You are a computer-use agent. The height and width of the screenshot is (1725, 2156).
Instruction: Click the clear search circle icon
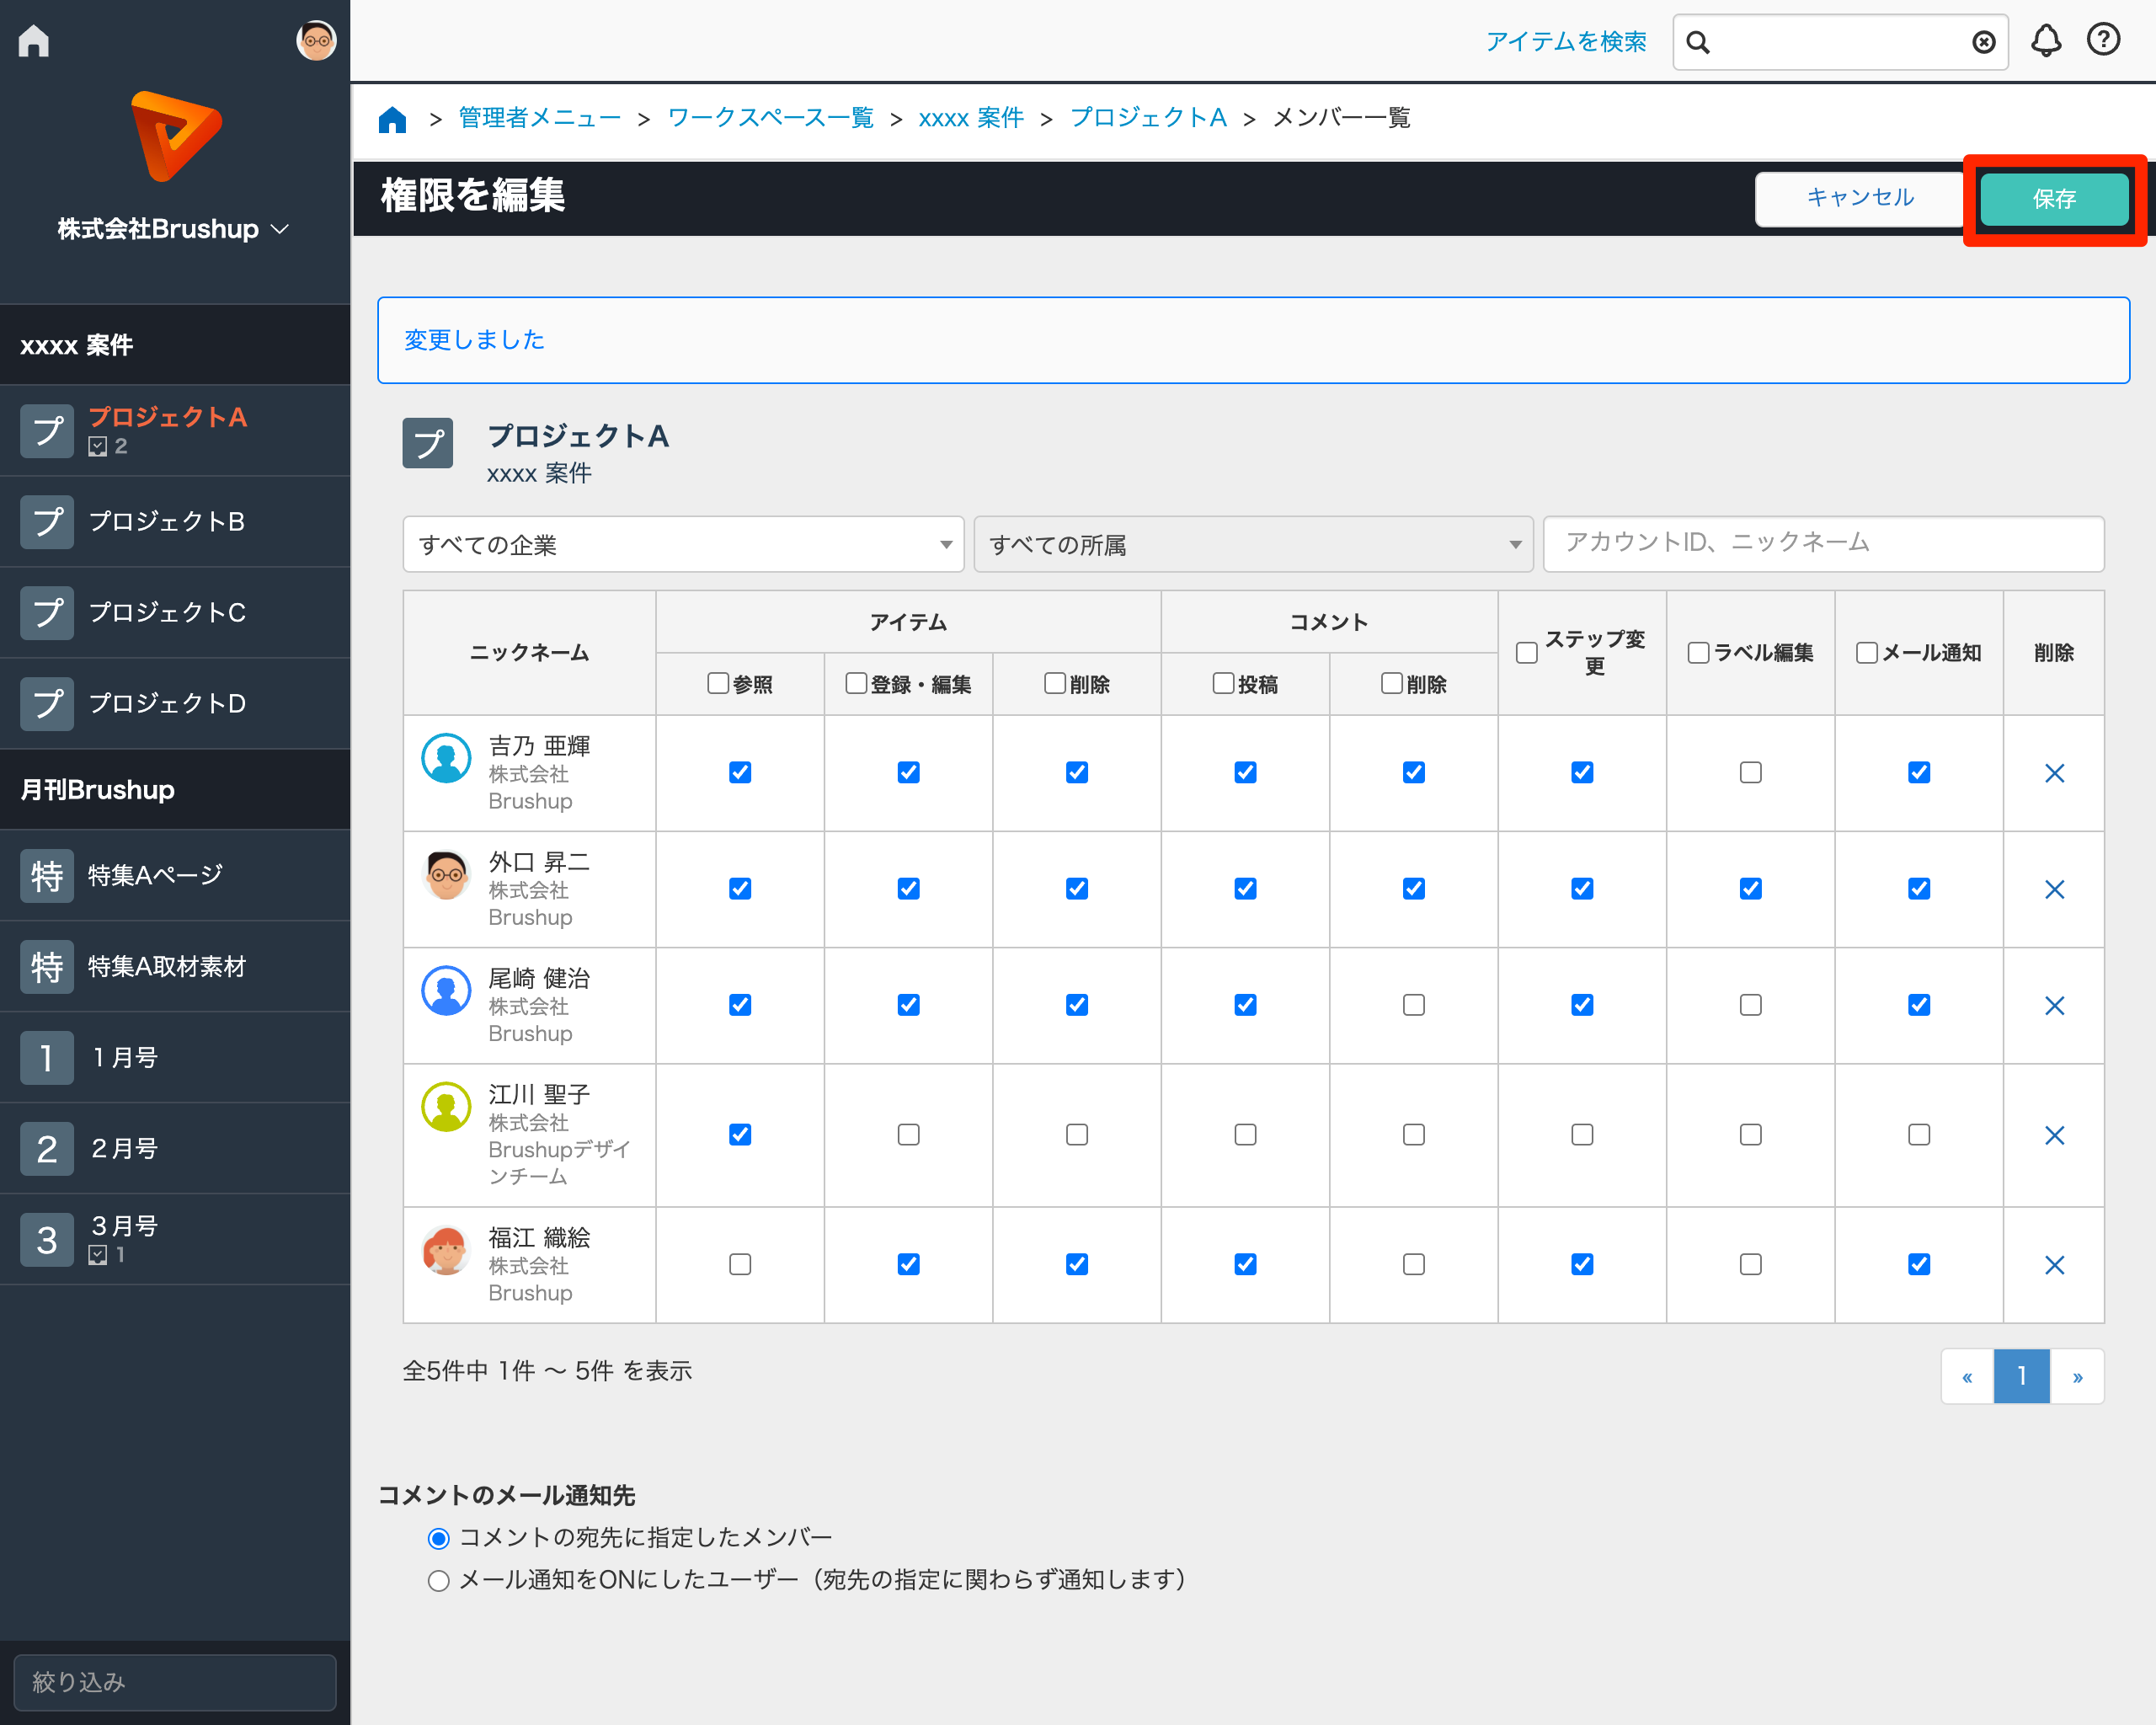pos(1983,42)
